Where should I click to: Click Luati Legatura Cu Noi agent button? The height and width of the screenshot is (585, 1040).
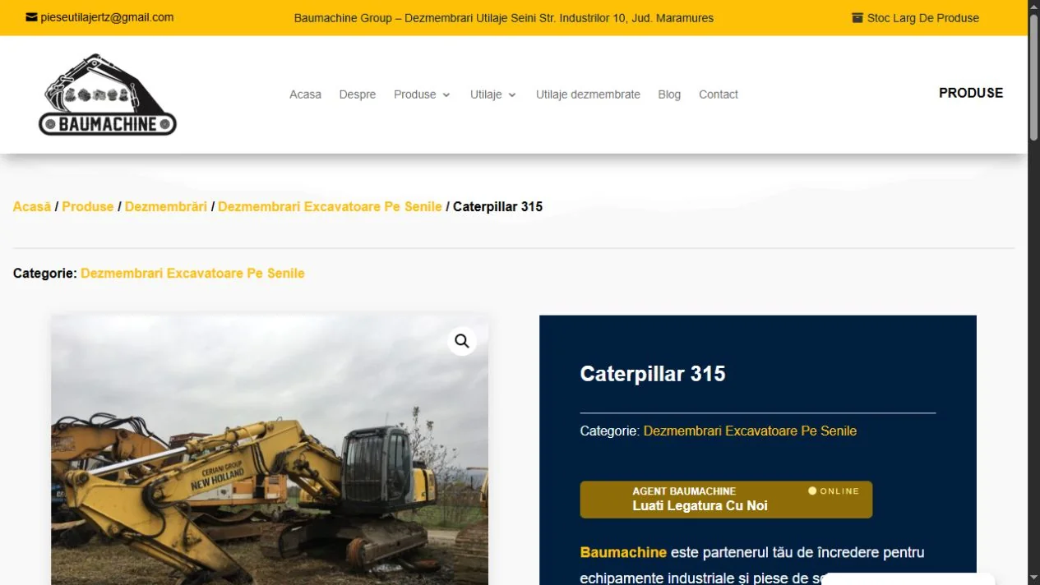click(726, 500)
